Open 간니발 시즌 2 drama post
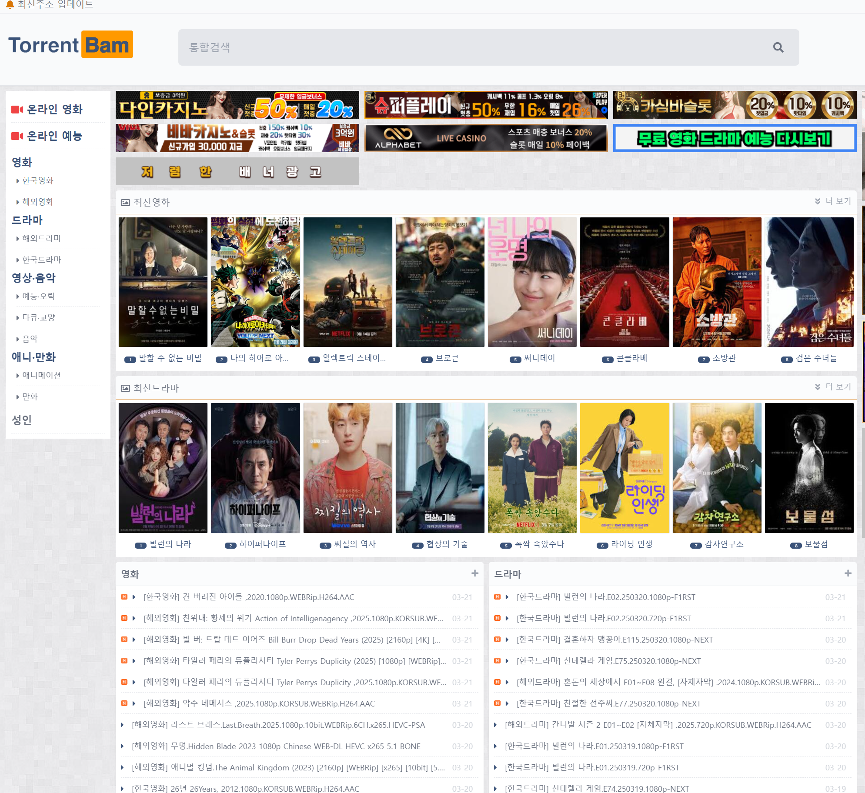The width and height of the screenshot is (865, 793). pyautogui.click(x=658, y=725)
